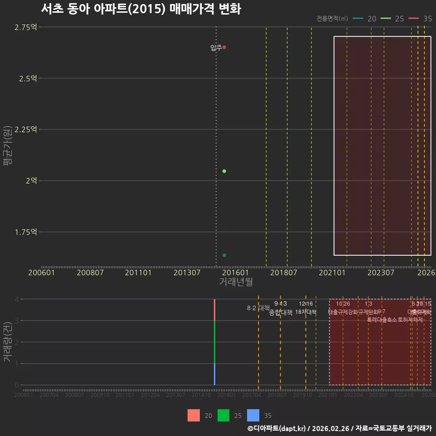Click the 12·16 18차대책 policy annotation

click(x=306, y=308)
